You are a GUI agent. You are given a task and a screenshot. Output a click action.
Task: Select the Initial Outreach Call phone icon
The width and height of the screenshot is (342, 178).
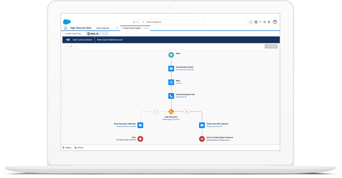pyautogui.click(x=171, y=96)
